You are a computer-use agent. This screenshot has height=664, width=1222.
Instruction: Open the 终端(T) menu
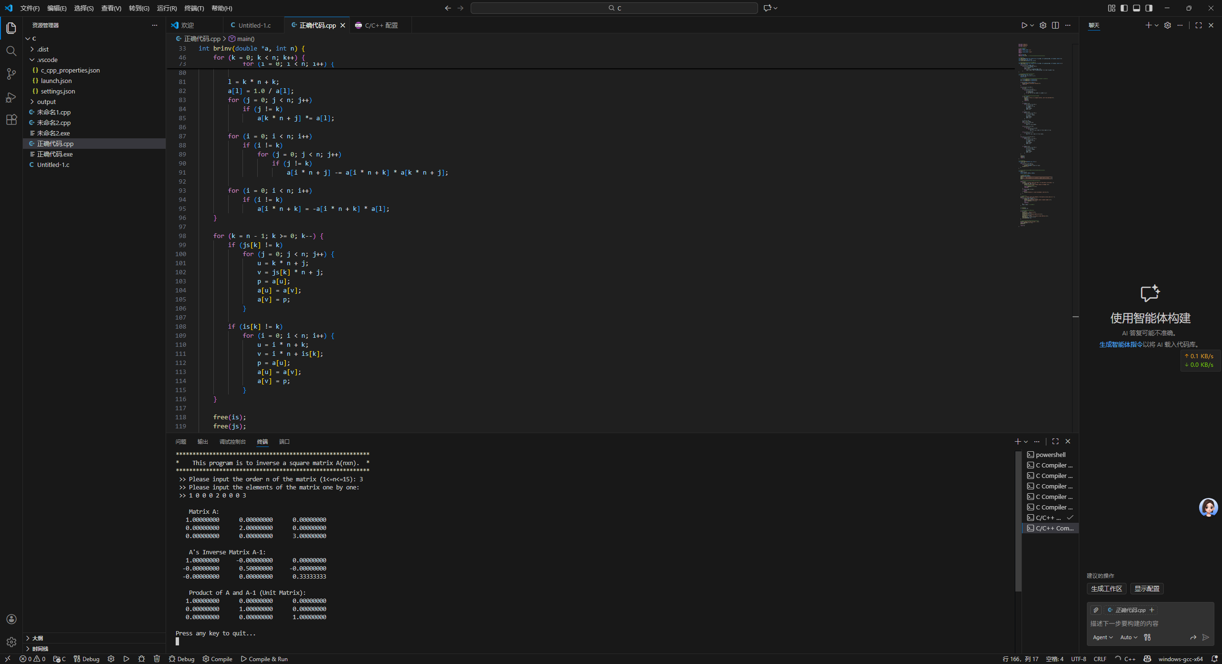pos(194,8)
